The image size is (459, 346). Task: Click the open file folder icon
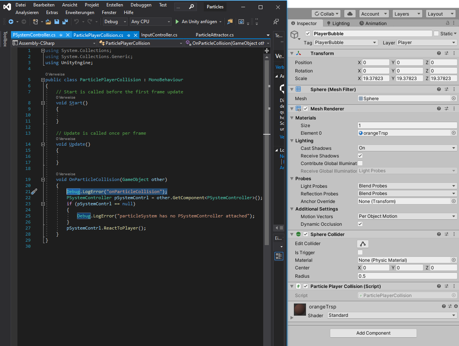point(48,22)
